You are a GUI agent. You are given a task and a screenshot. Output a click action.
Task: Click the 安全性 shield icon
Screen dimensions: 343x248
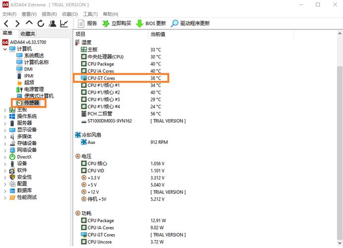pyautogui.click(x=12, y=177)
